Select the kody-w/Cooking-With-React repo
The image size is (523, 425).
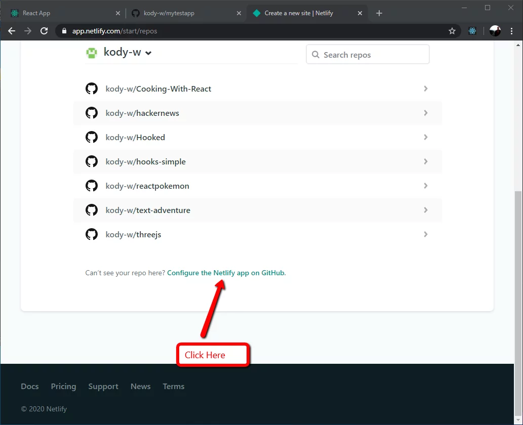258,89
